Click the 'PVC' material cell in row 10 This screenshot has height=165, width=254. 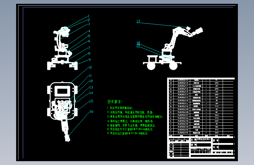(x=217, y=106)
